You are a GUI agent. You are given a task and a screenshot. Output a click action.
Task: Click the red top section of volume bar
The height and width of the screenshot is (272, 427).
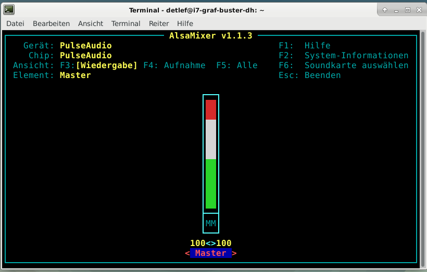click(x=211, y=110)
